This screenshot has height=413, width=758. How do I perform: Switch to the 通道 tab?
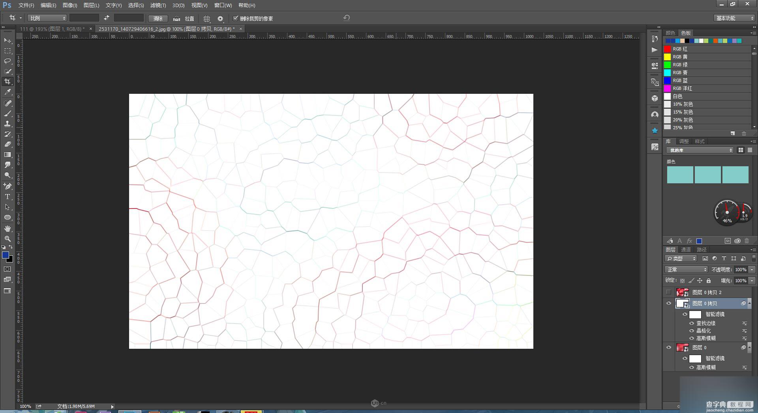tap(686, 249)
